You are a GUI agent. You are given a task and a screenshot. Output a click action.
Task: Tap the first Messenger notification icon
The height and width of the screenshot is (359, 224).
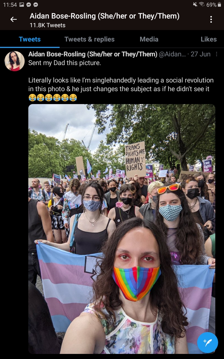tap(29, 5)
